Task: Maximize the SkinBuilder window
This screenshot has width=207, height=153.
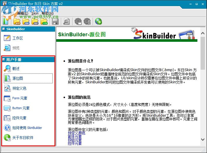Action: [197, 4]
